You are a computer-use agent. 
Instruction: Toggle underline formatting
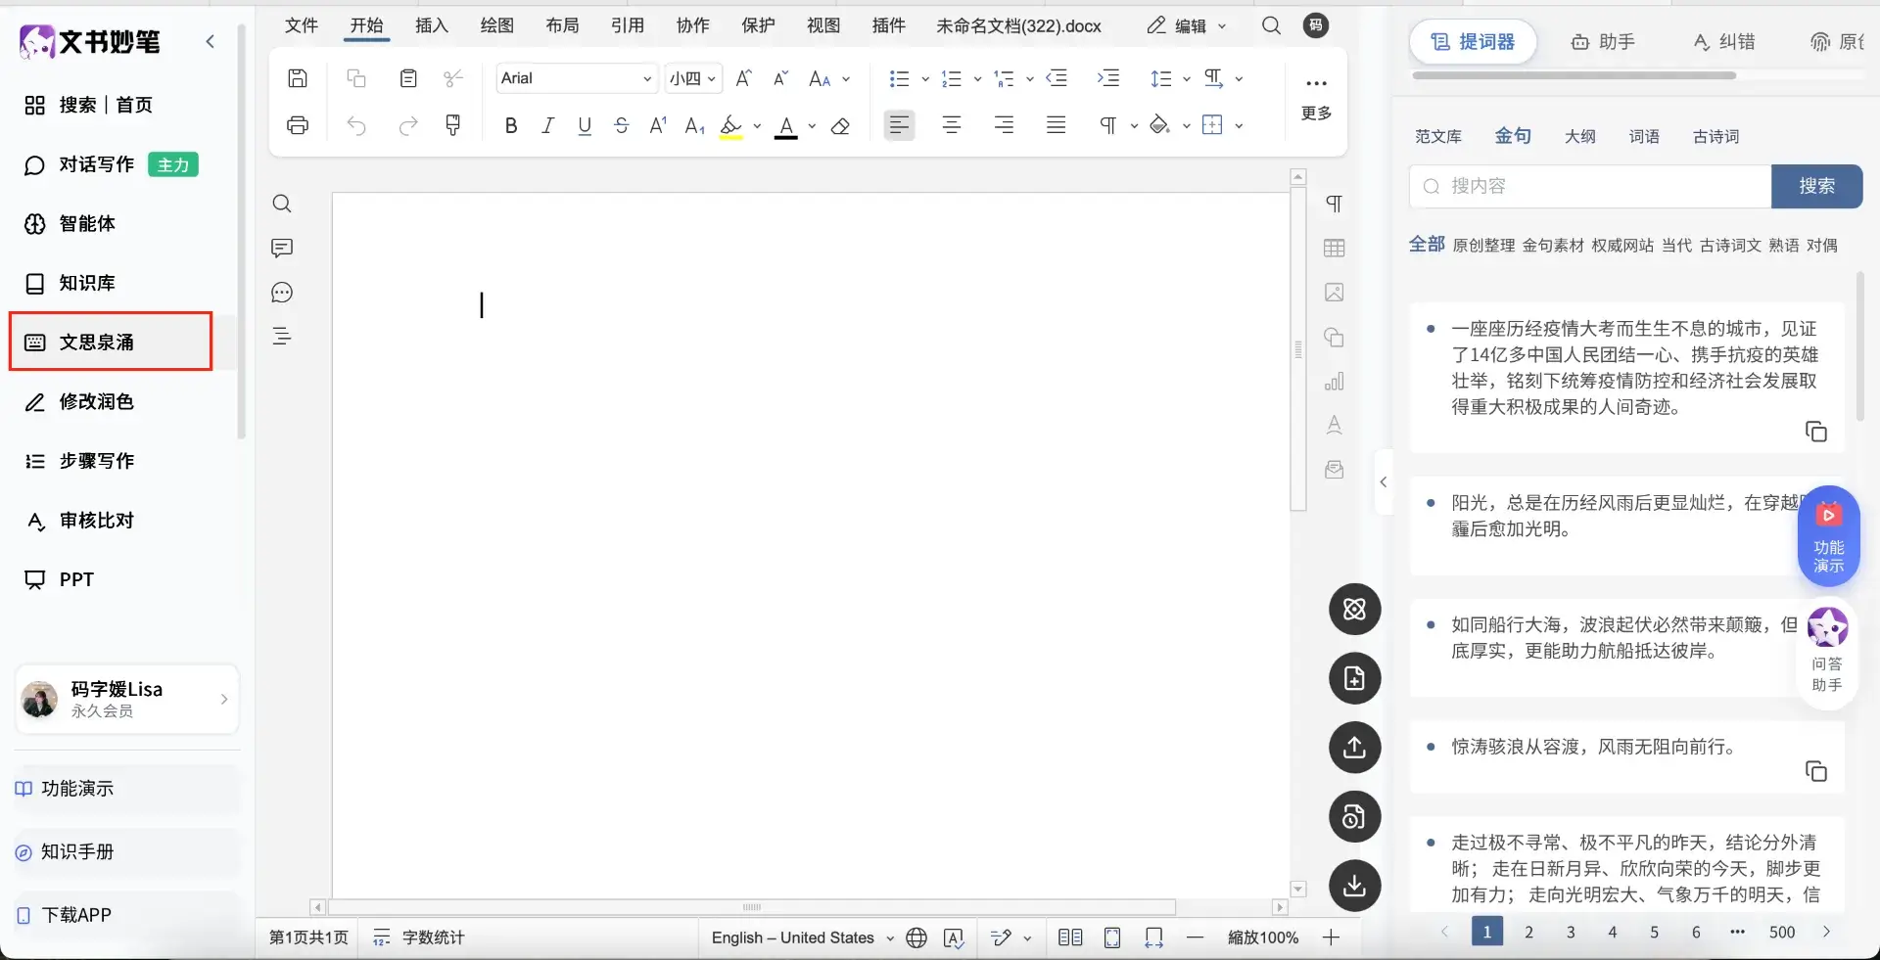coord(585,125)
